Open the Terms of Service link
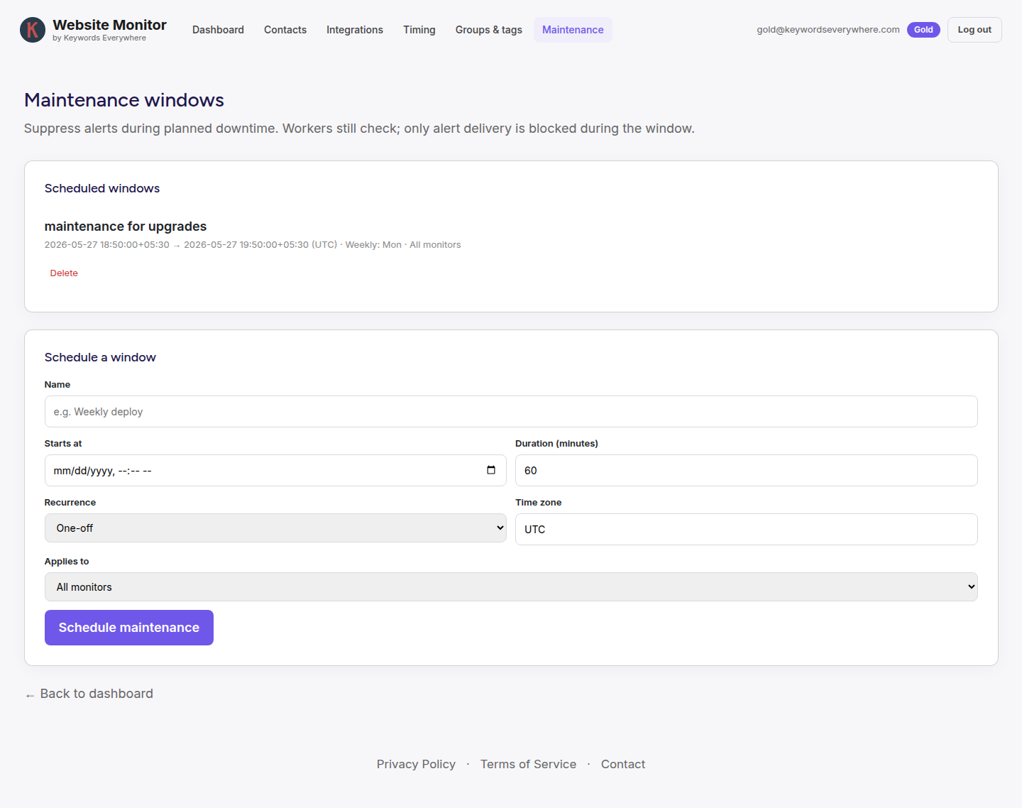 (x=528, y=764)
